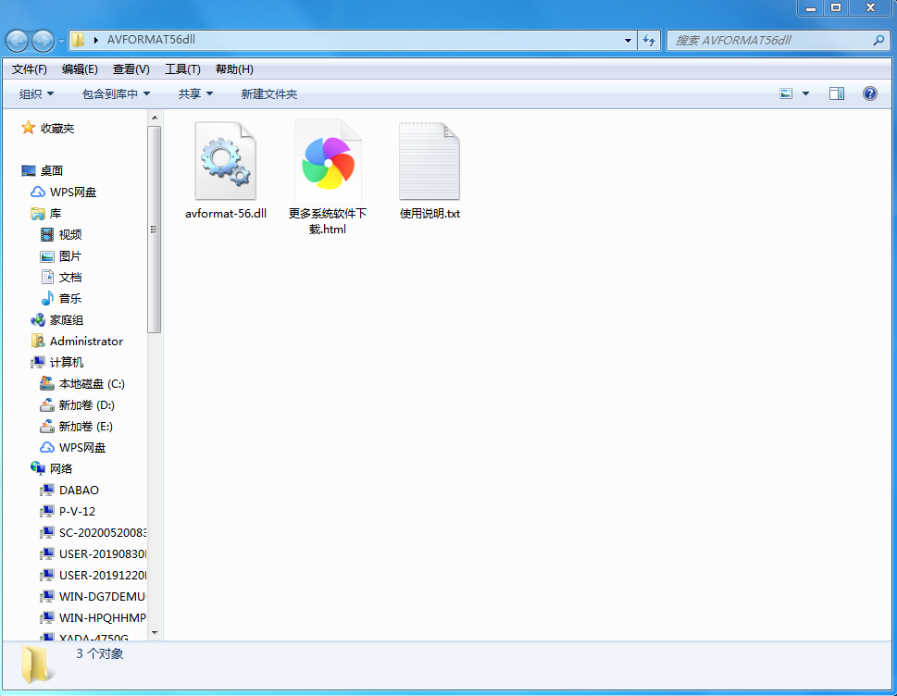
Task: Open the recent pages dropdown next to Forward
Action: point(61,41)
